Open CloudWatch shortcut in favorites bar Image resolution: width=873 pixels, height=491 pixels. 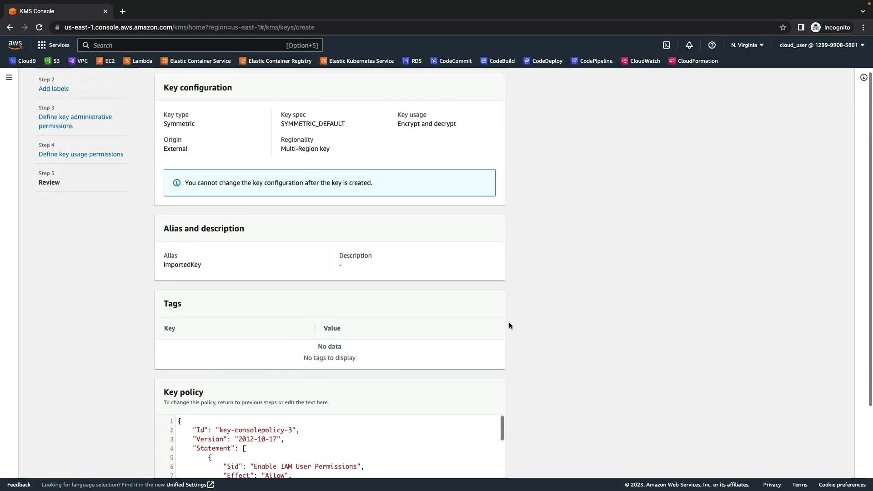pyautogui.click(x=640, y=61)
